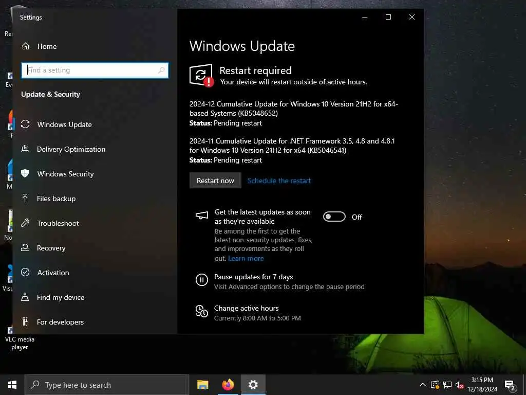Viewport: 526px width, 395px height.
Task: Open Windows Security page
Action: (95, 174)
